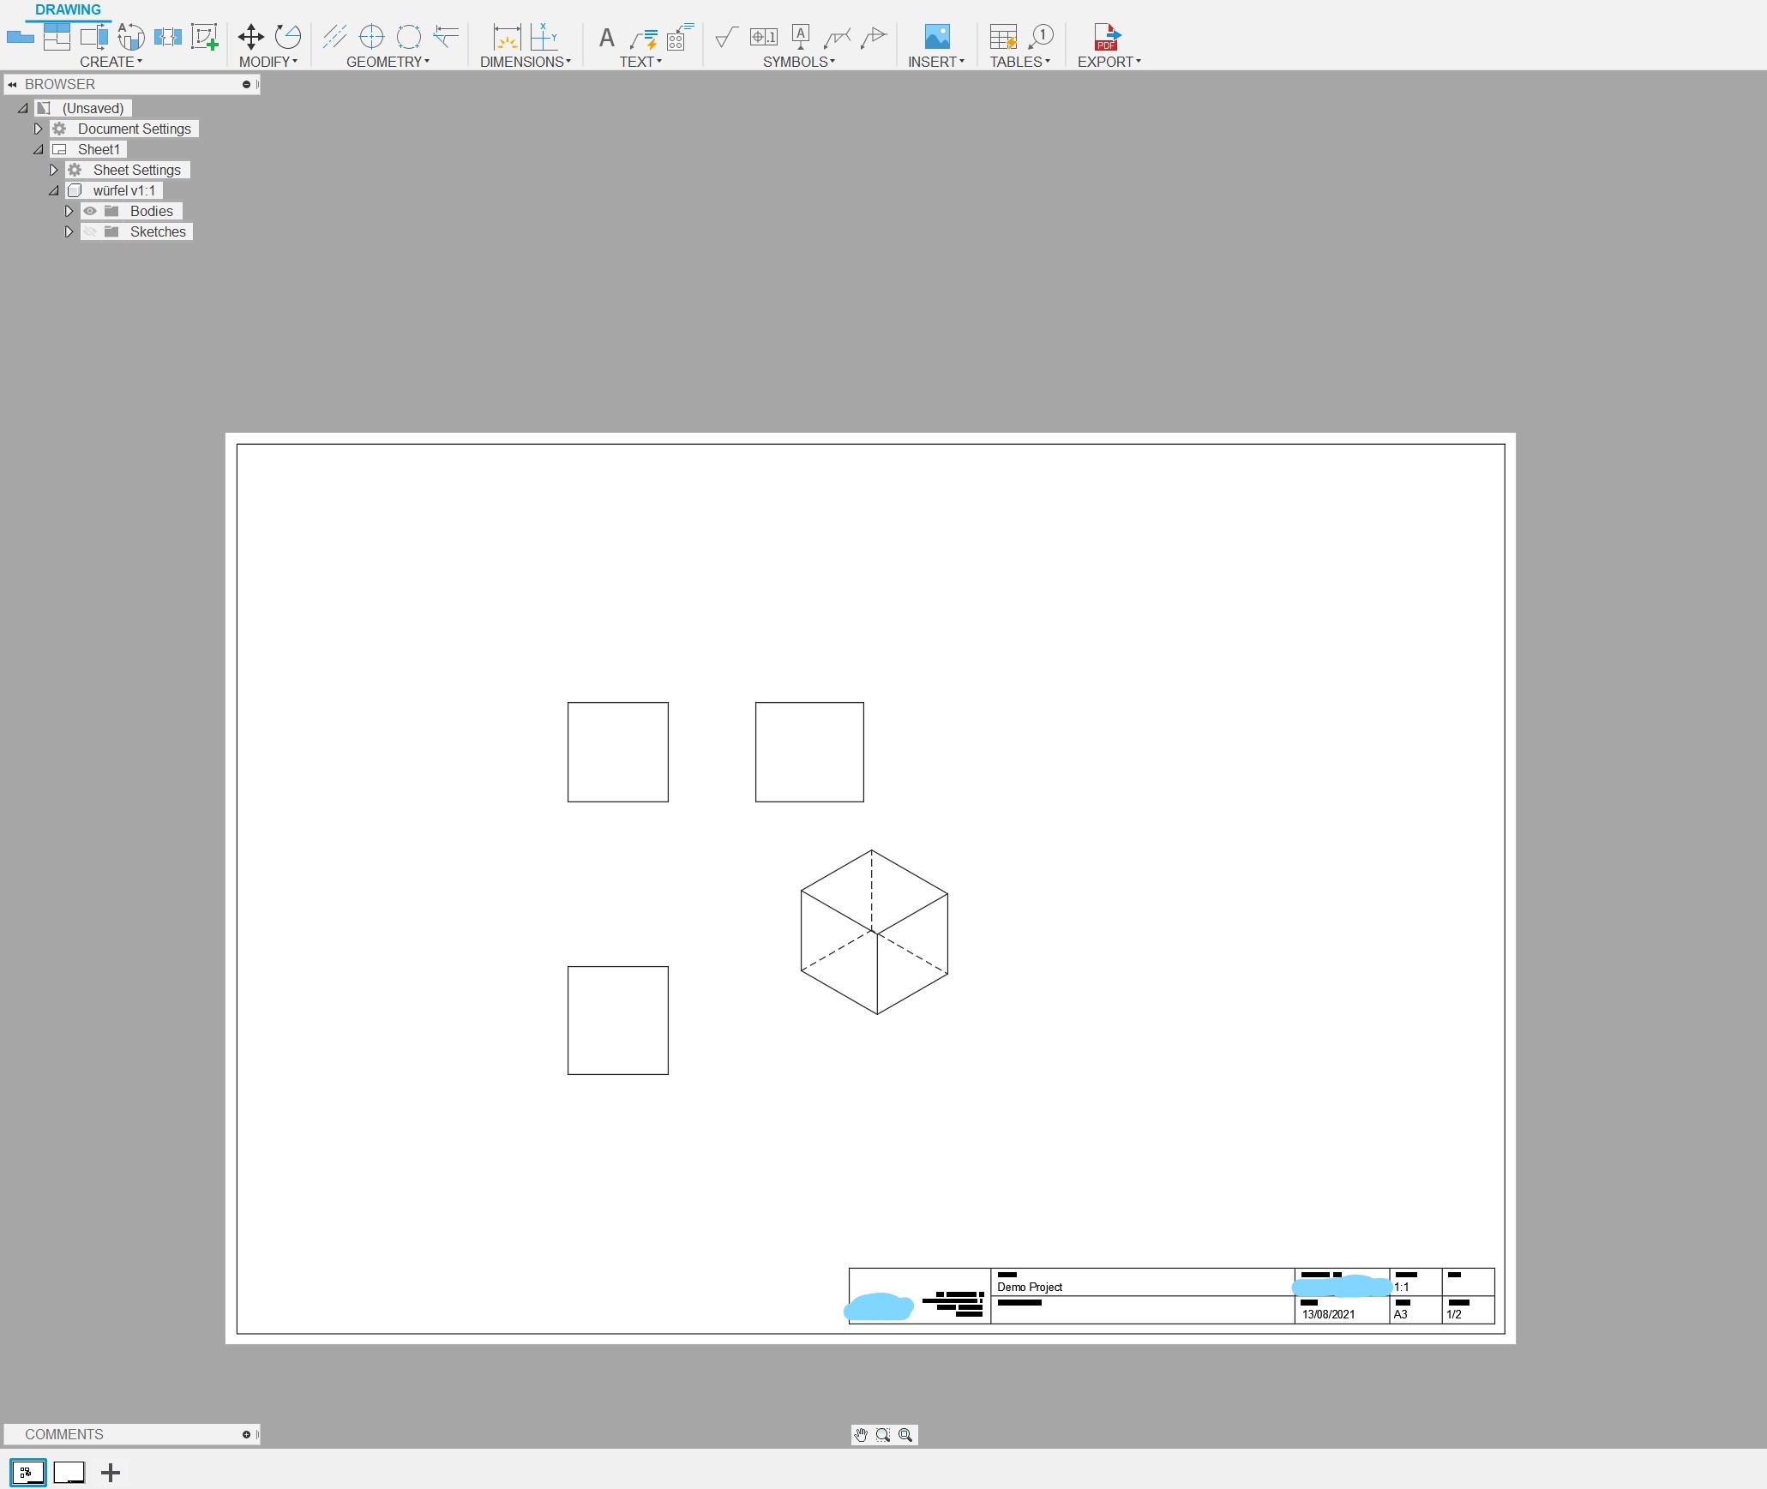Open the DIMENSIONS dropdown menu
Viewport: 1767px width, 1489px height.
(x=525, y=62)
